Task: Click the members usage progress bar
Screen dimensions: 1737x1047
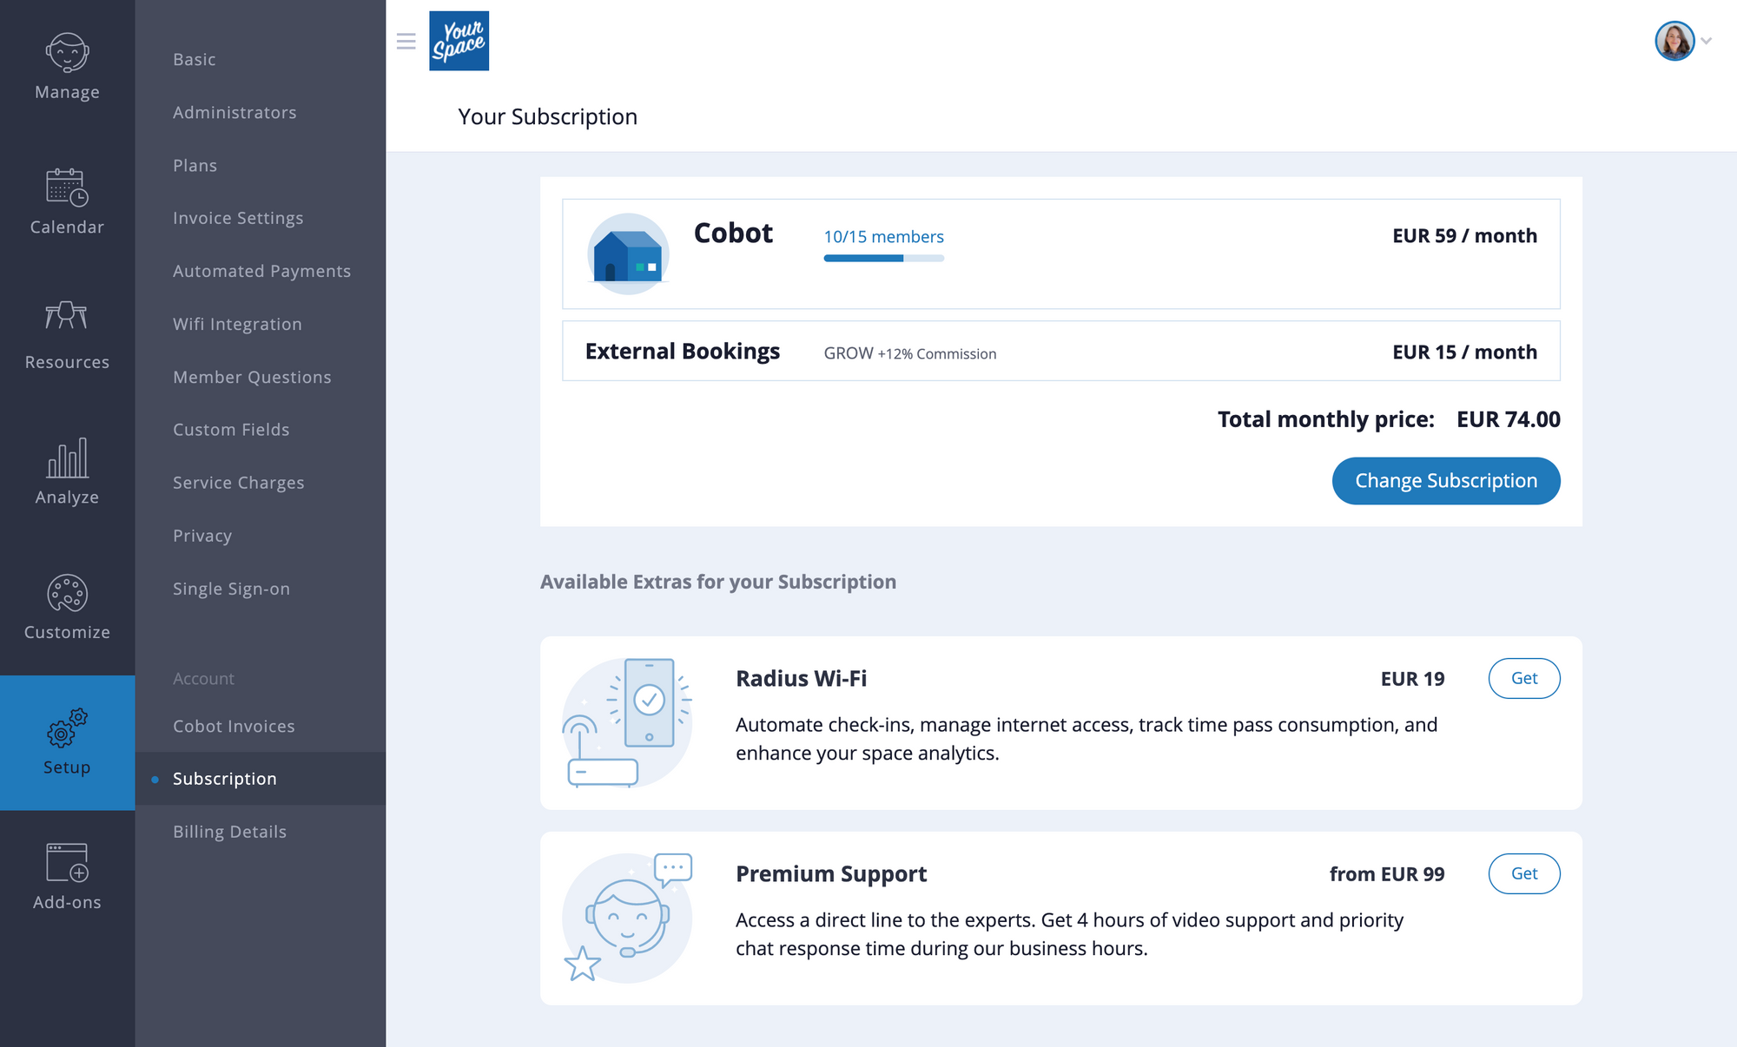Action: pyautogui.click(x=883, y=258)
